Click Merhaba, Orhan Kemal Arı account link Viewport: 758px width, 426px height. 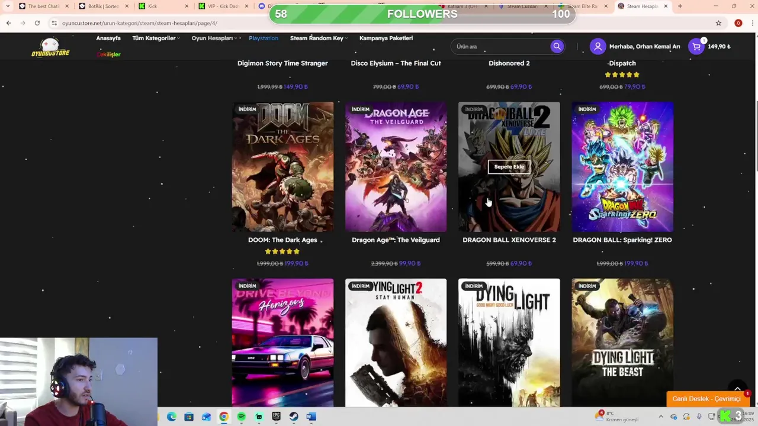coord(645,47)
